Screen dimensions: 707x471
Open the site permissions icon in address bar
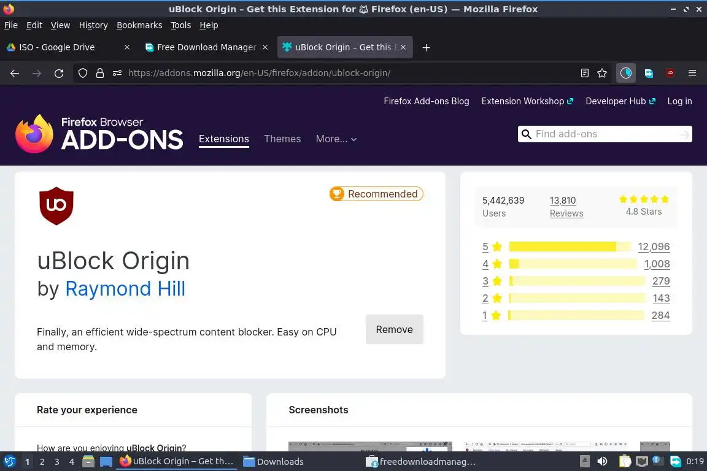[117, 73]
